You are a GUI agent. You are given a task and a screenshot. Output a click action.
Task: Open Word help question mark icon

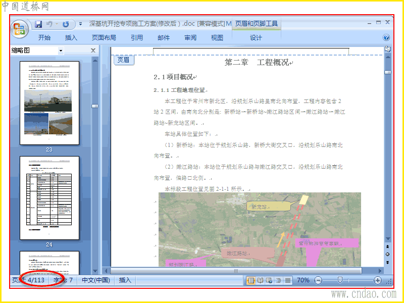click(386, 37)
